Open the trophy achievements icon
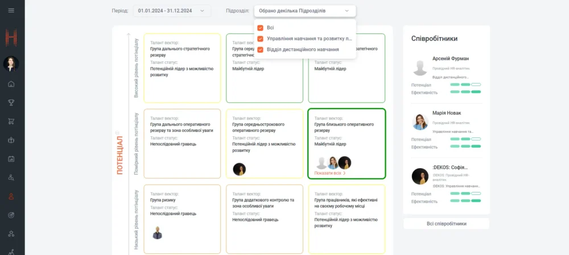This screenshot has width=569, height=255. [11, 103]
